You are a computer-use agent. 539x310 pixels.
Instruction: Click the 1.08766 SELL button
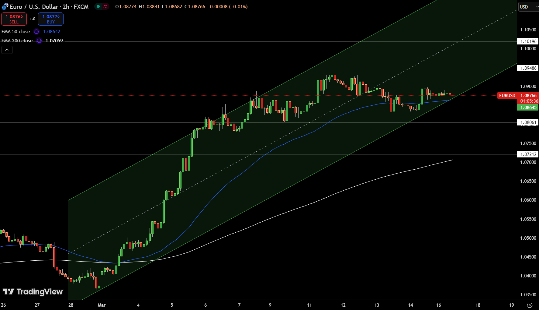14,19
